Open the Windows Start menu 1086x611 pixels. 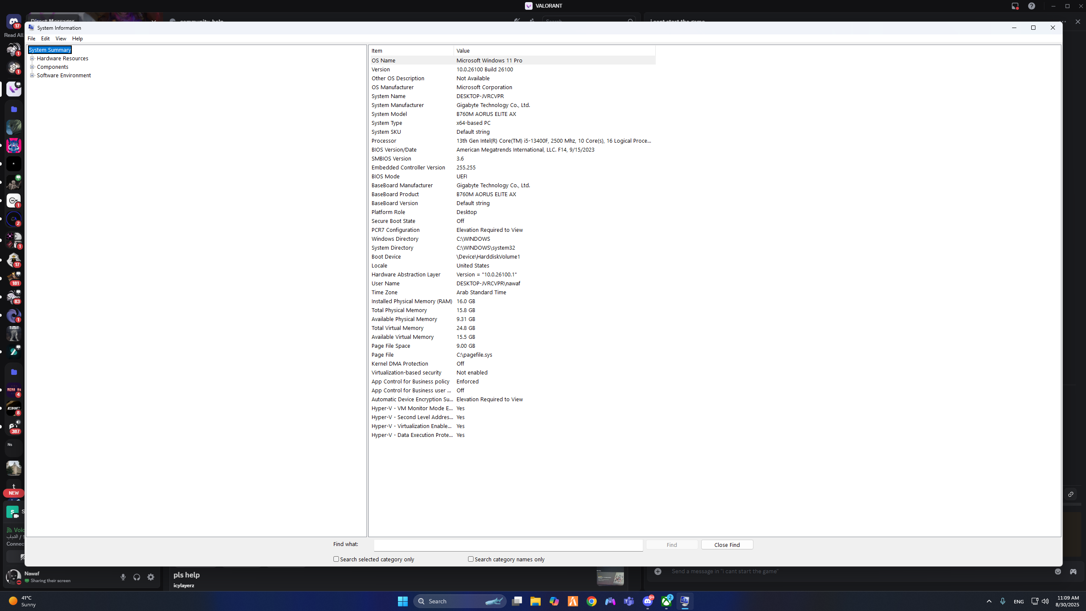[403, 601]
